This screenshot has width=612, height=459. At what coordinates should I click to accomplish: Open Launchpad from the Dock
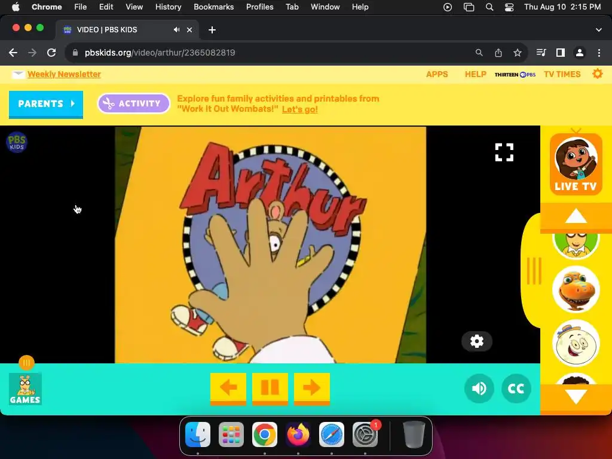point(231,434)
